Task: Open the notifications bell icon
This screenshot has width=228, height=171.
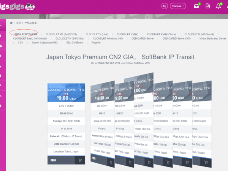Action: coord(218,6)
